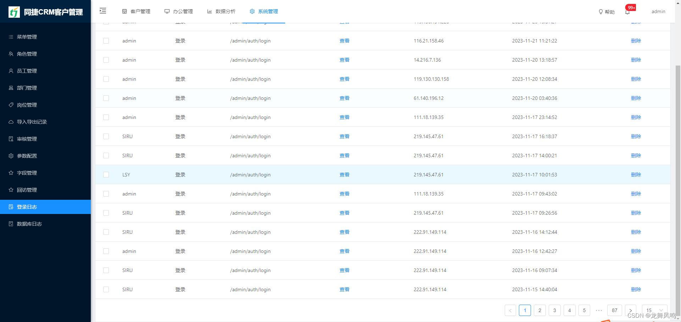Viewport: 681px width, 322px height.
Task: Tick checkbox of 2023-11-16 12:42:27 row
Action: click(x=106, y=251)
